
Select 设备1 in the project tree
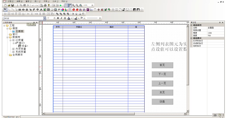(25, 46)
